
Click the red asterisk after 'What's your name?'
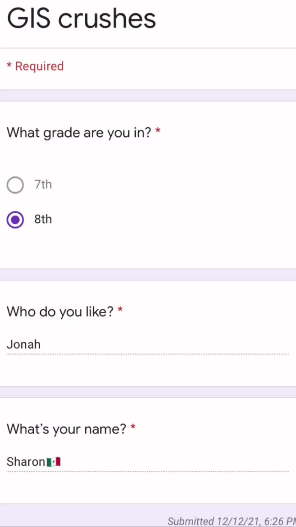[x=133, y=427]
